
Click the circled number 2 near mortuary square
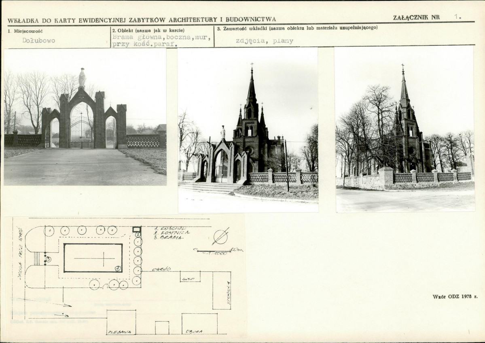138,235
